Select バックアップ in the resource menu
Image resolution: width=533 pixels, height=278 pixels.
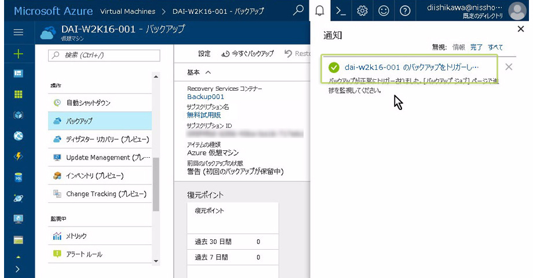(79, 121)
